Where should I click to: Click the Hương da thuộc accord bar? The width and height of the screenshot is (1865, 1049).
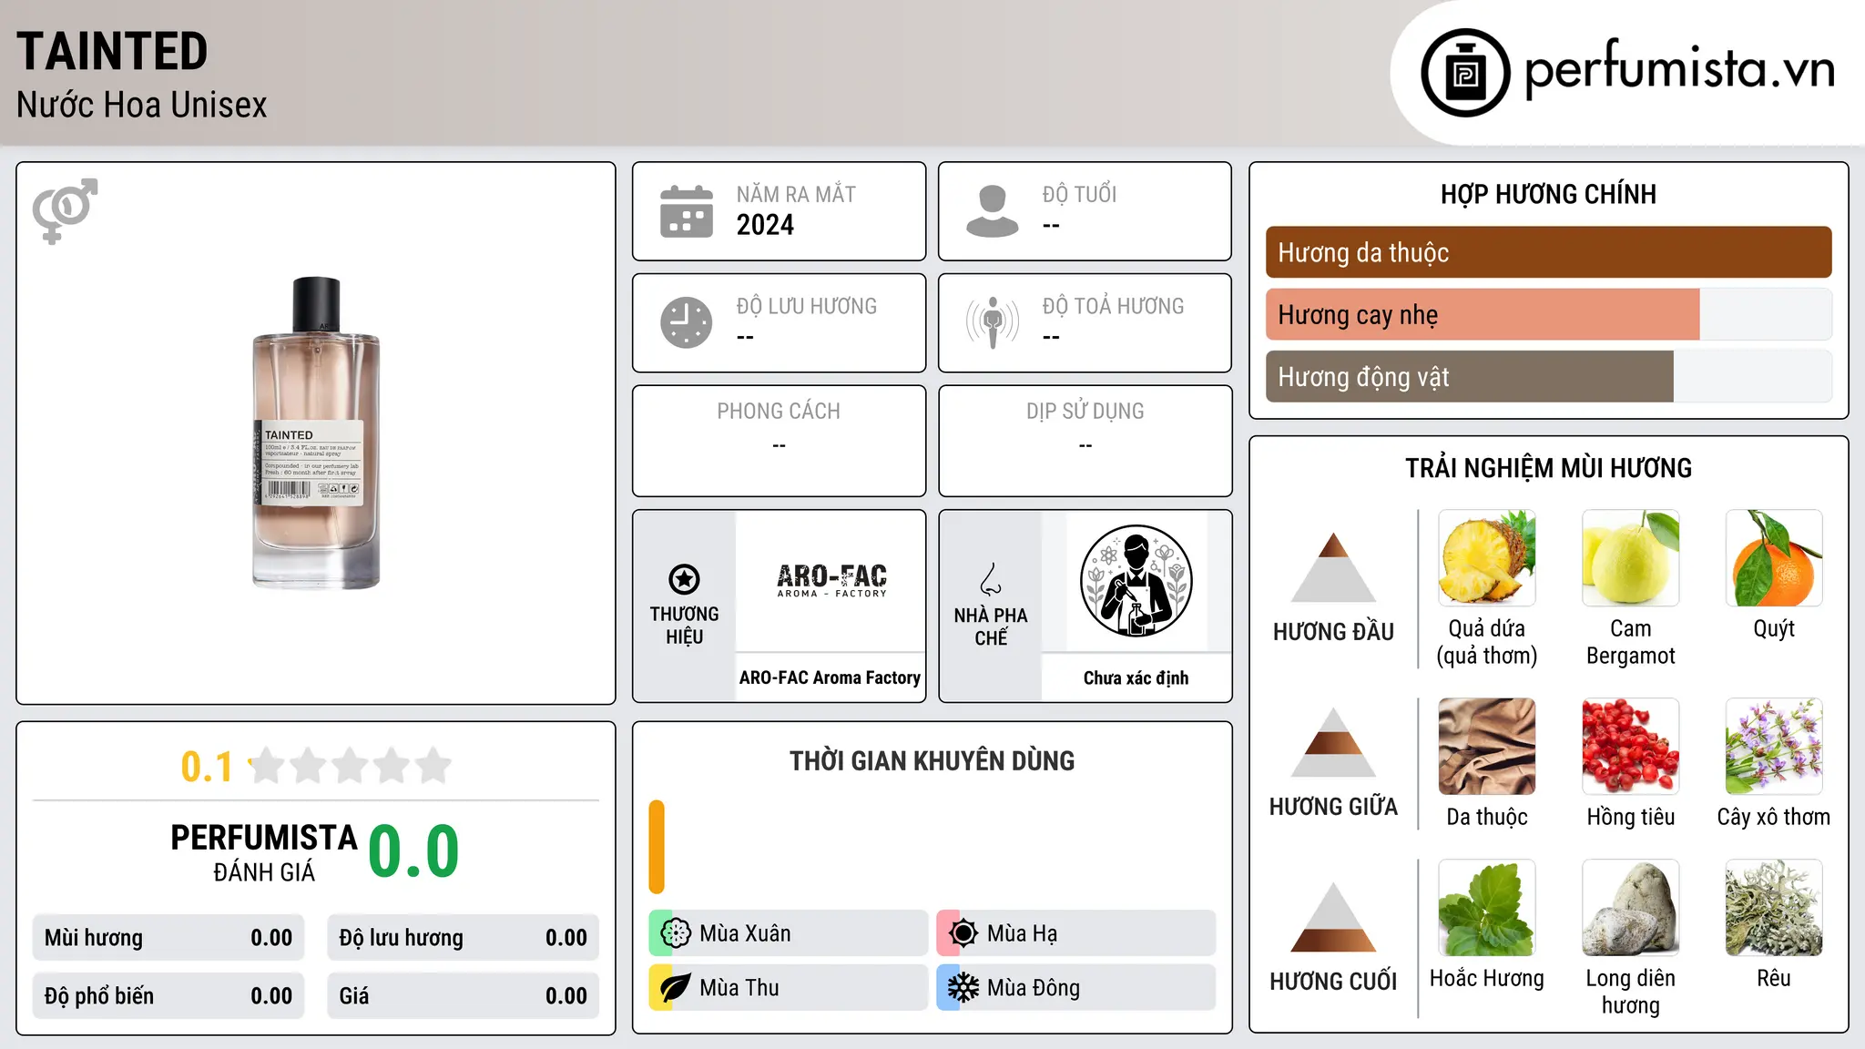click(1548, 252)
